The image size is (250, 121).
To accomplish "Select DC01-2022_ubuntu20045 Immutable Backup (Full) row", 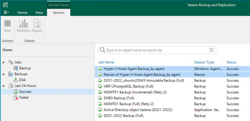I will coord(172,80).
